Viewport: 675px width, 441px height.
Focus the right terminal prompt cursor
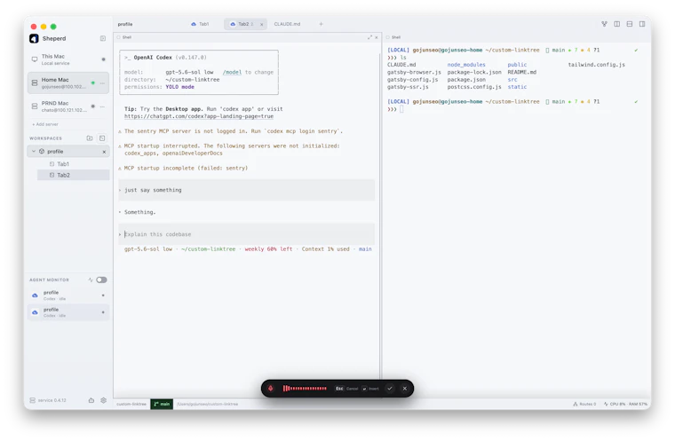click(401, 109)
